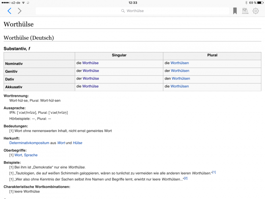Tap the forward navigation arrow
Image resolution: width=265 pixels, height=199 pixels.
20,11
